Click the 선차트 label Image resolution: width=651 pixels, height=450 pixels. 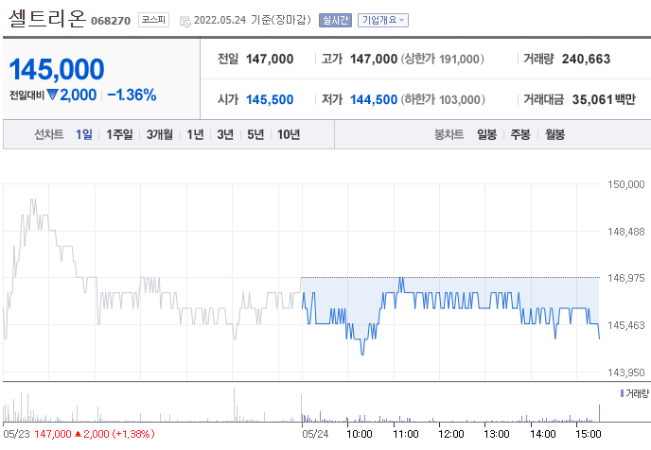48,134
